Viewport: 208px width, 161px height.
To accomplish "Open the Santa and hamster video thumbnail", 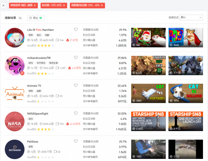I will 149,37.
